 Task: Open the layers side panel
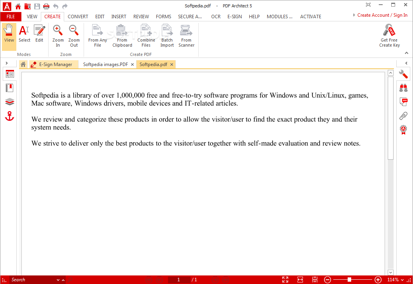[10, 102]
